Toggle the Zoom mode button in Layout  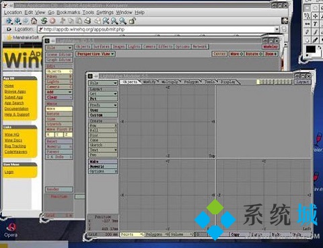[x=271, y=54]
